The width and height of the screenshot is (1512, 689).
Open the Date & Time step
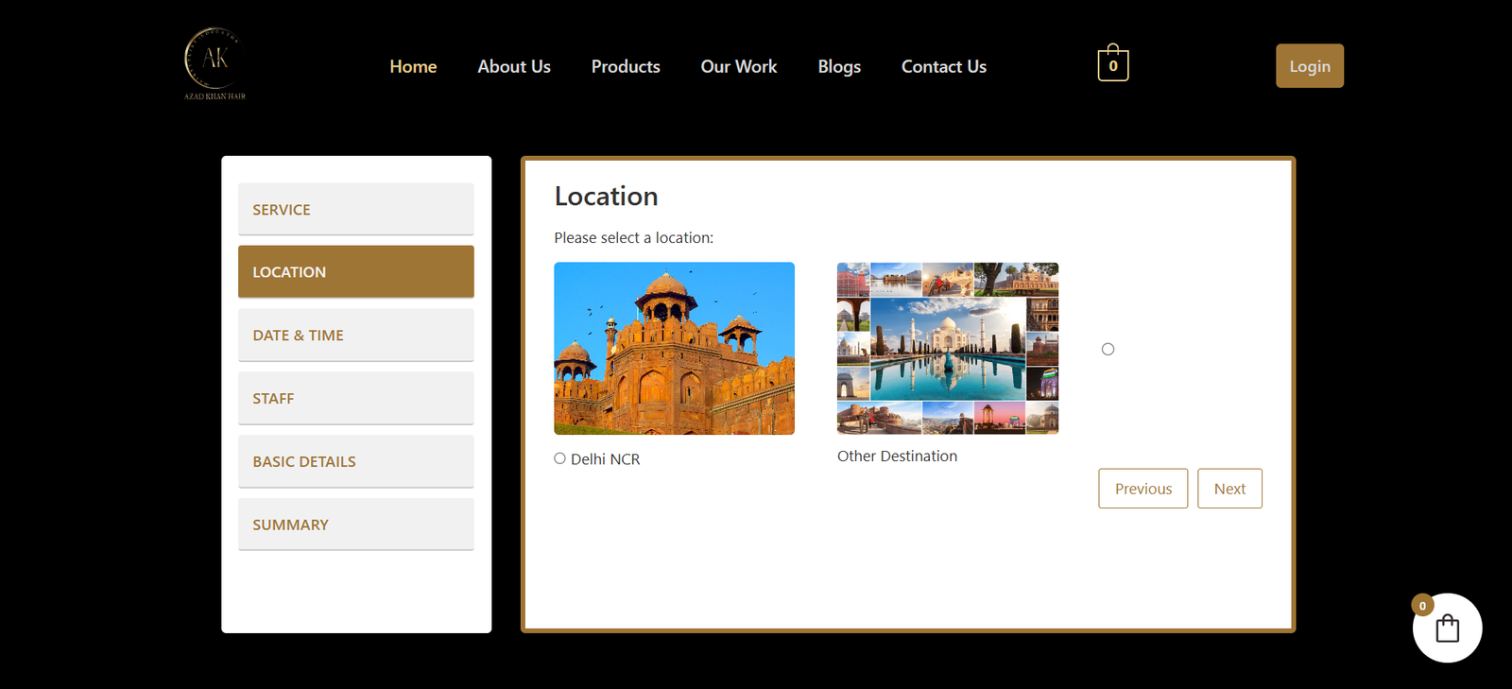[355, 336]
